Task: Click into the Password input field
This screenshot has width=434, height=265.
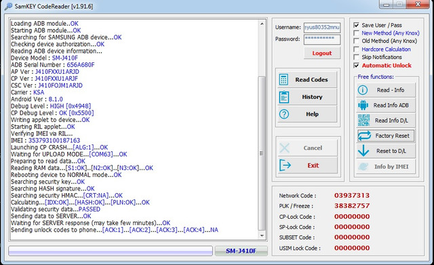Action: pyautogui.click(x=322, y=39)
